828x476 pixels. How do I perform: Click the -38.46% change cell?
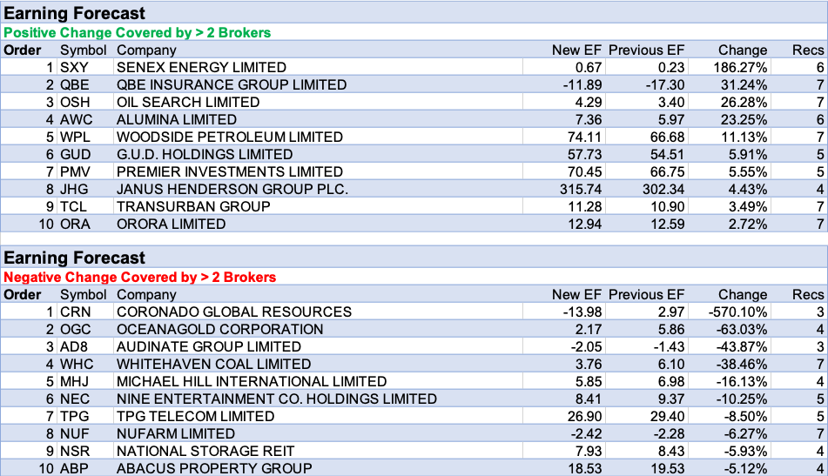coord(741,364)
